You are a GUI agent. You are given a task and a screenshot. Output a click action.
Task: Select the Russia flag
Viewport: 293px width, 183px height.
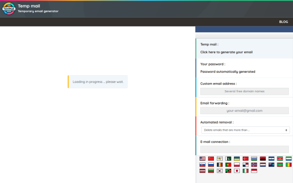pyautogui.click(x=211, y=165)
